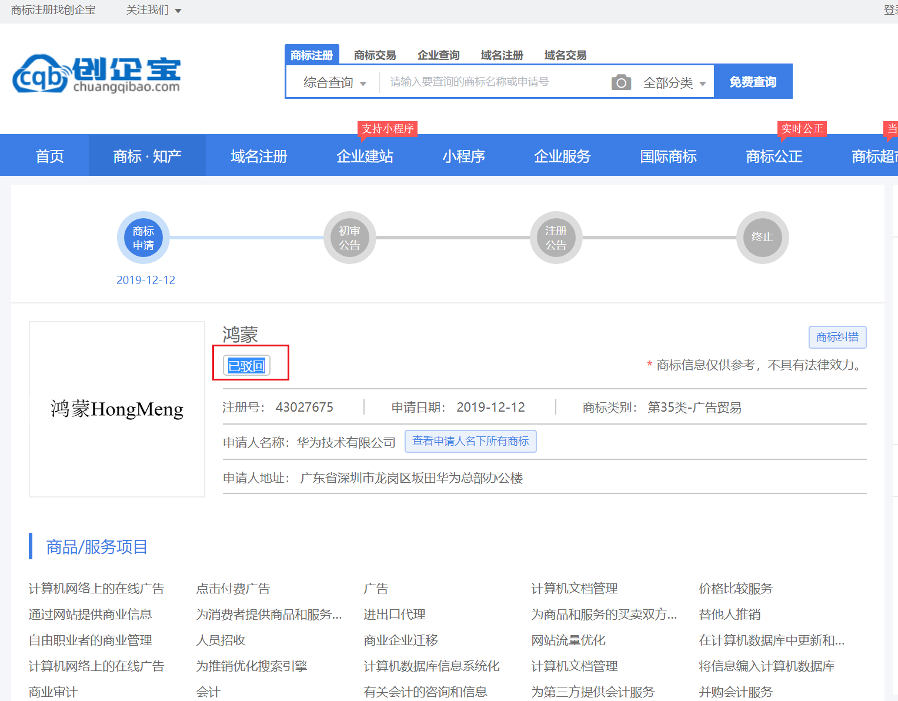Select the 商标注册 search tab

pos(312,55)
